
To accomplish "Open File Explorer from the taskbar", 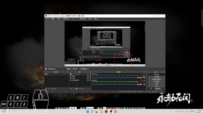I will (101, 111).
